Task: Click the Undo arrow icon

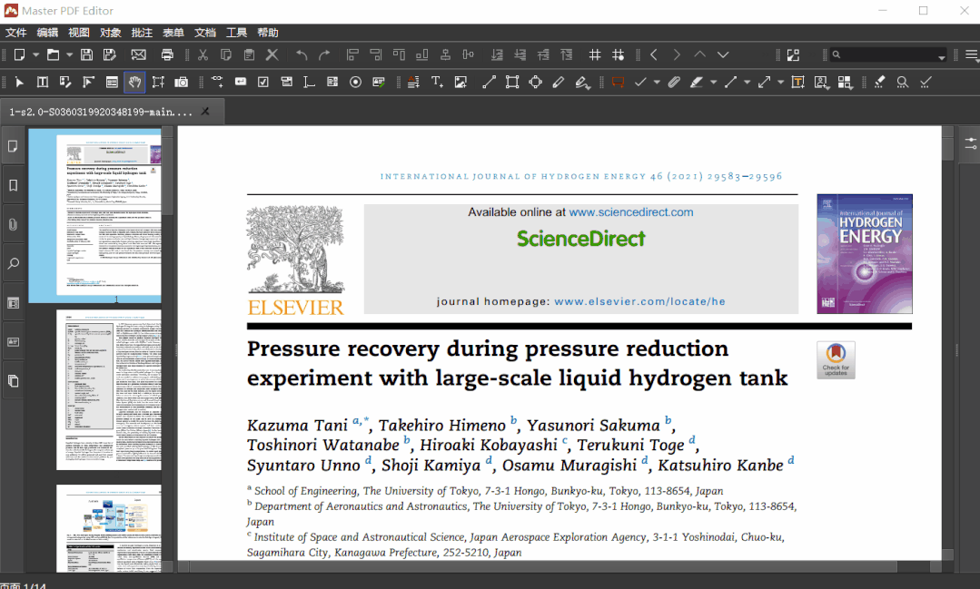Action: tap(302, 55)
